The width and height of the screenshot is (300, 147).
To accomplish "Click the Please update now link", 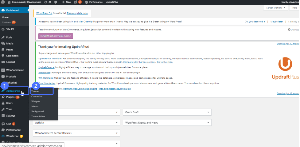I will click(77, 13).
